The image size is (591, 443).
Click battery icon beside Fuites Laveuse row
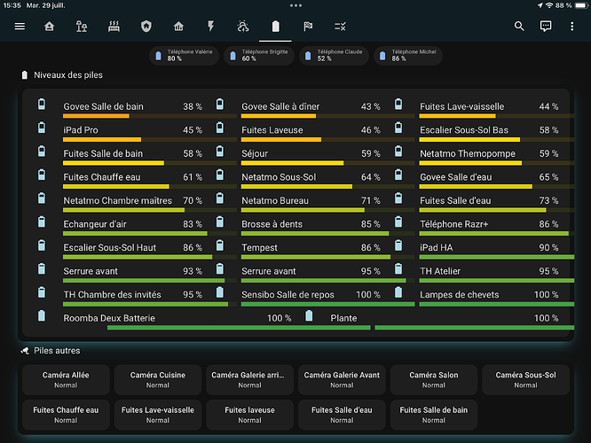pos(220,128)
